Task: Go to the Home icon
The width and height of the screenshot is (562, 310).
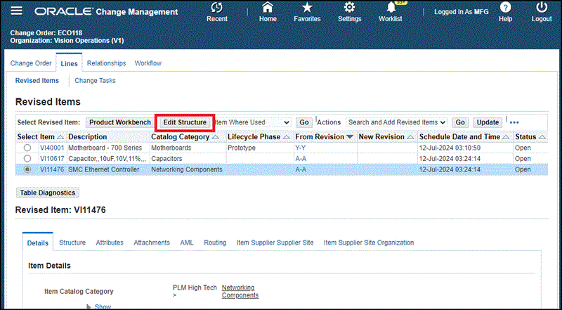Action: [268, 7]
